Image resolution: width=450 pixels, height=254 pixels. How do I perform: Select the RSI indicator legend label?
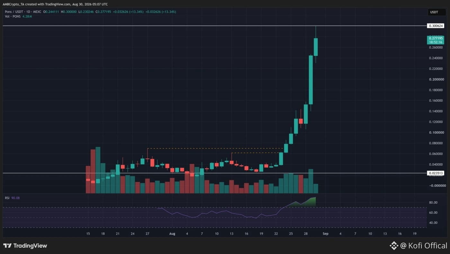tap(7, 198)
